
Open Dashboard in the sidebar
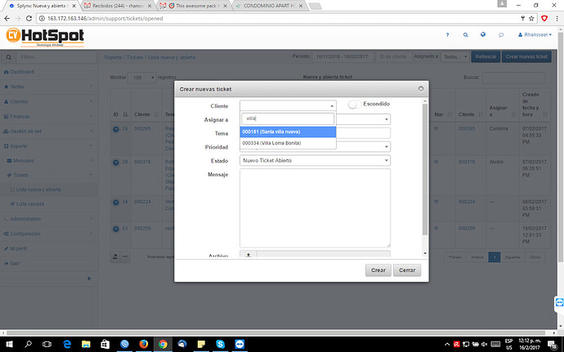click(x=22, y=72)
